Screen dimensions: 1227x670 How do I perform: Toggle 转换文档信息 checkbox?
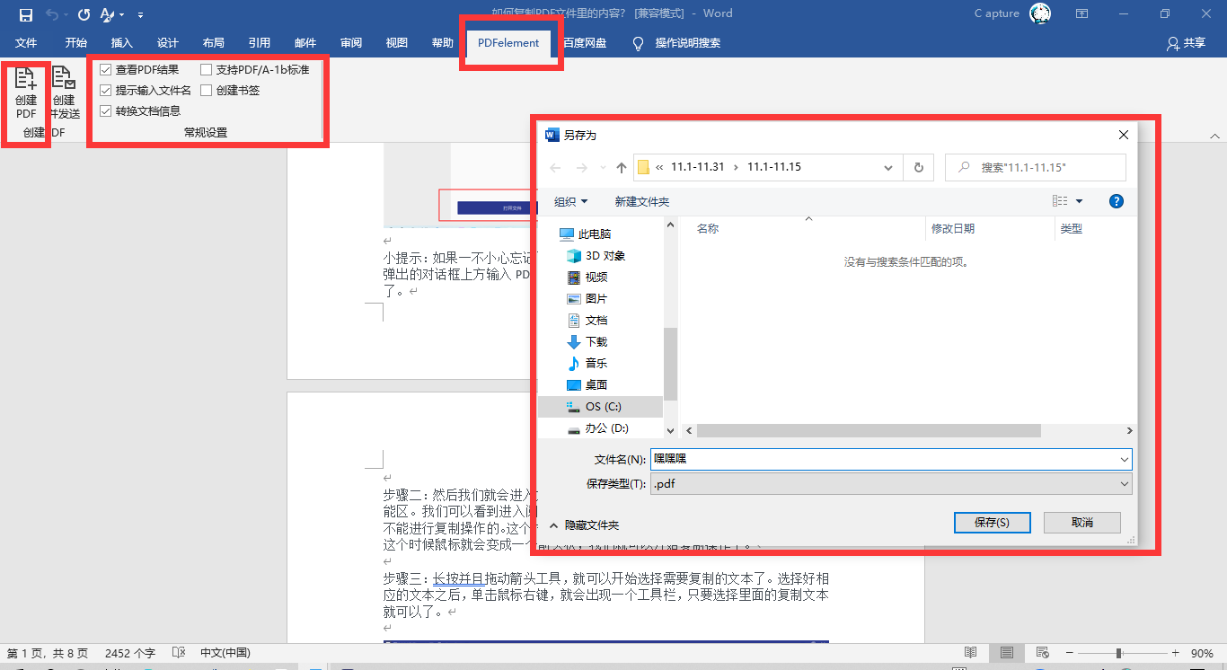pos(106,110)
